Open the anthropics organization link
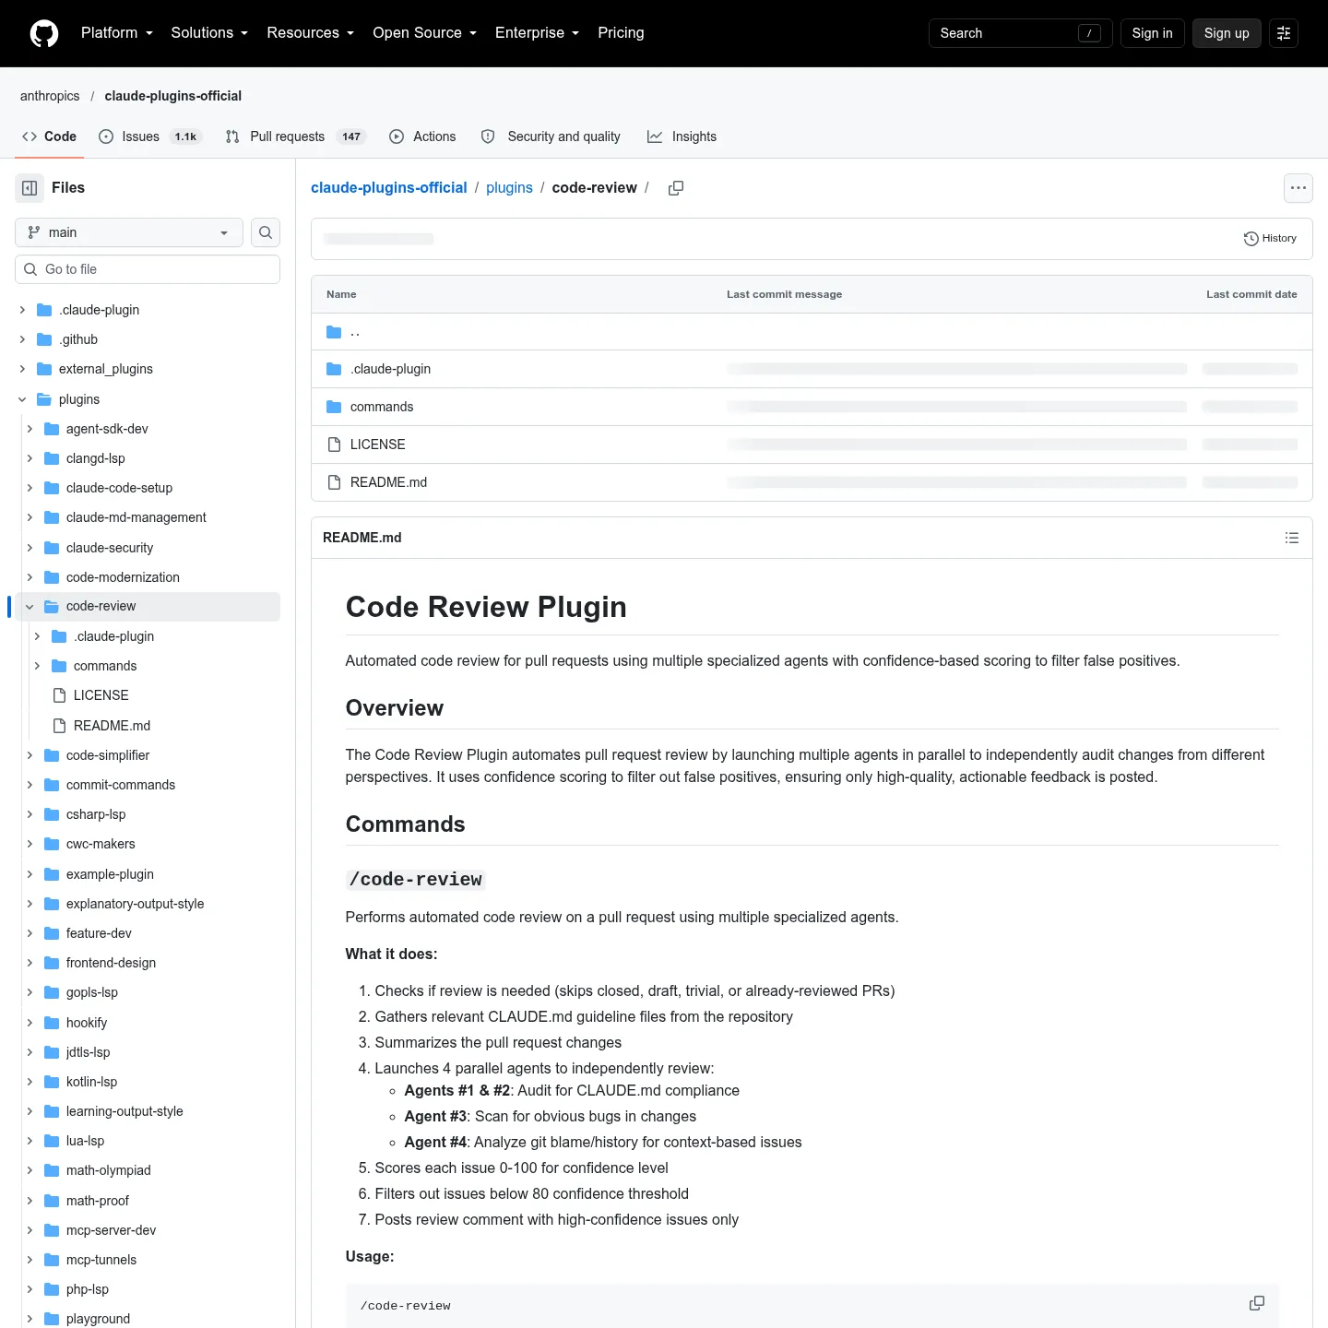The image size is (1328, 1328). pyautogui.click(x=50, y=96)
